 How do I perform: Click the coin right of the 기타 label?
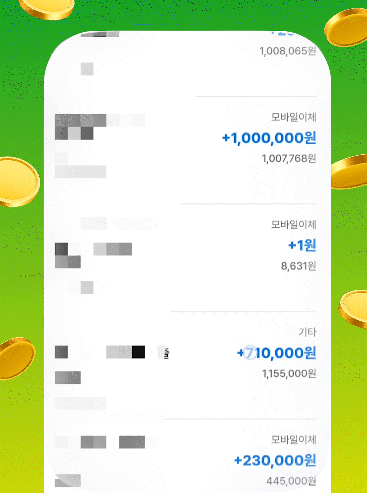353,309
